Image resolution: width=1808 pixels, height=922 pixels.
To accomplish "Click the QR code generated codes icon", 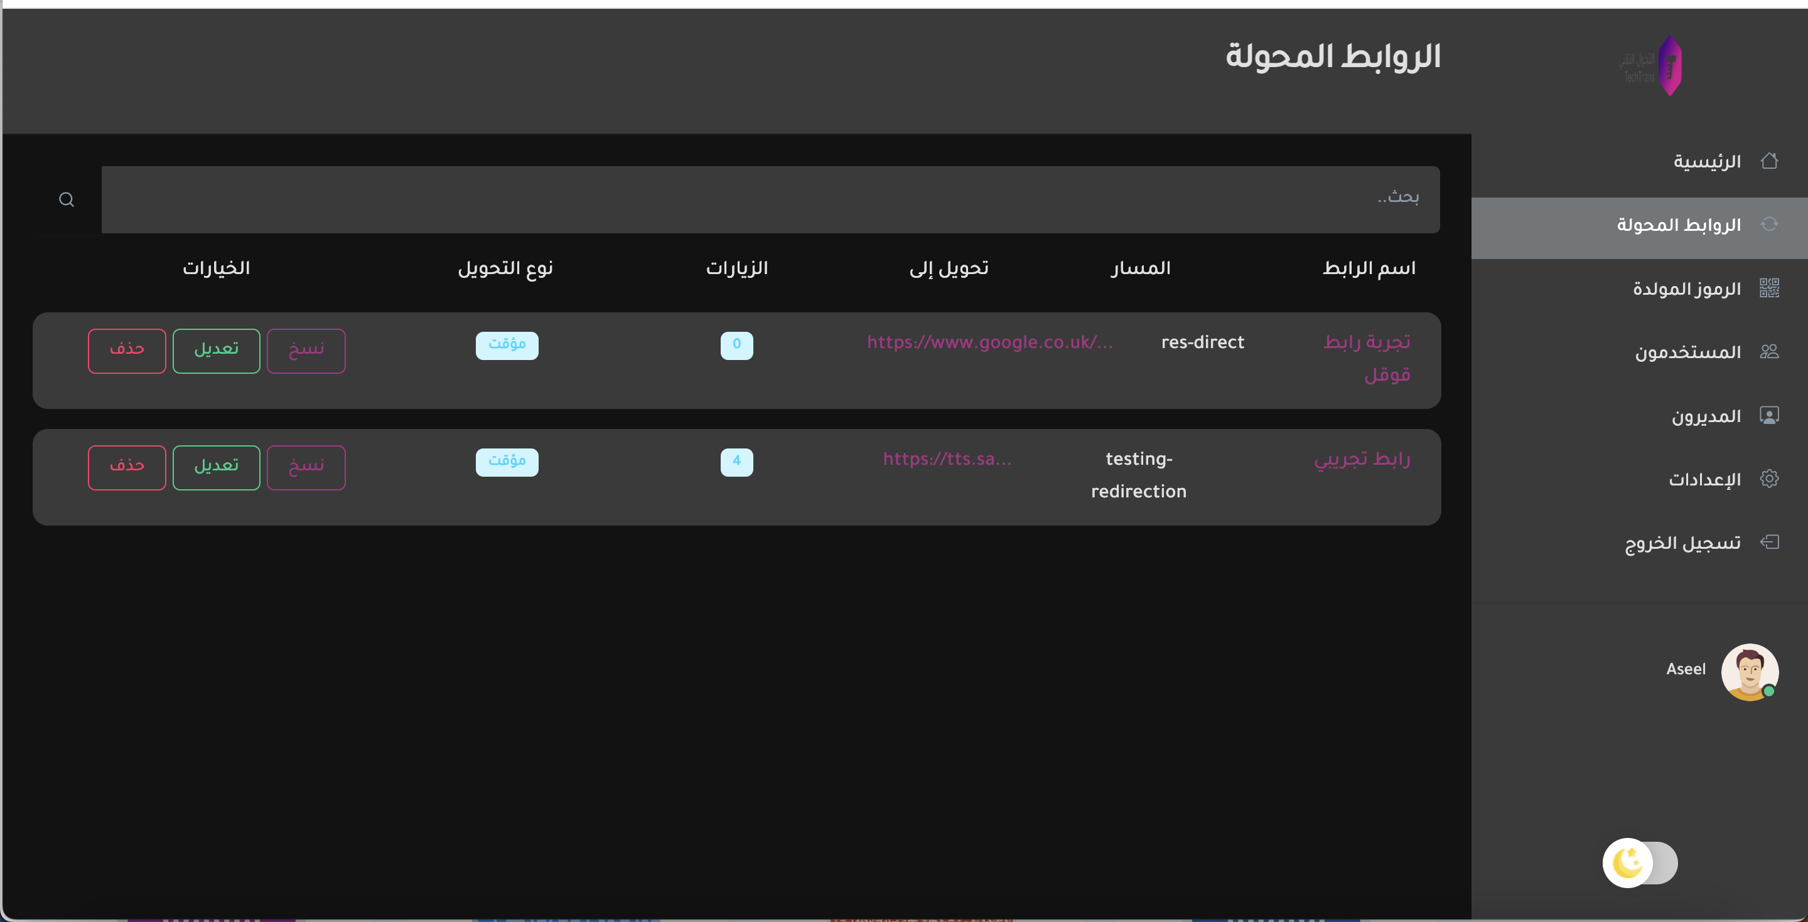I will coord(1768,288).
